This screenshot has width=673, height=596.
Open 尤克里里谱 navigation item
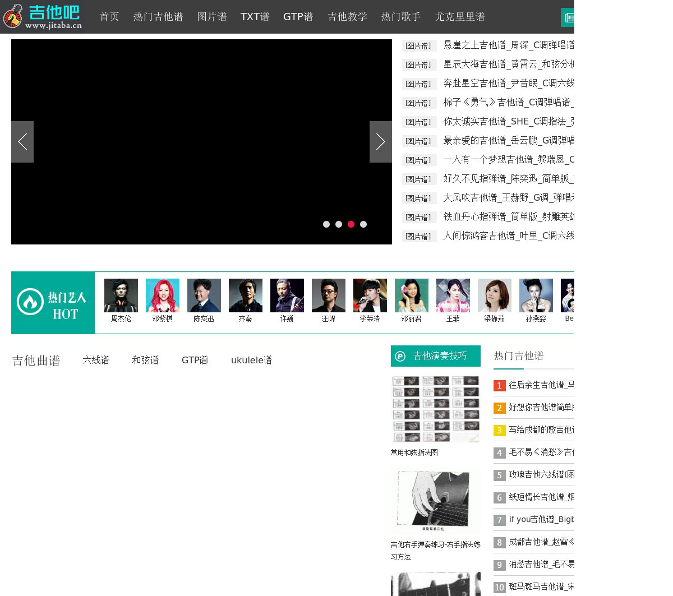coord(460,17)
